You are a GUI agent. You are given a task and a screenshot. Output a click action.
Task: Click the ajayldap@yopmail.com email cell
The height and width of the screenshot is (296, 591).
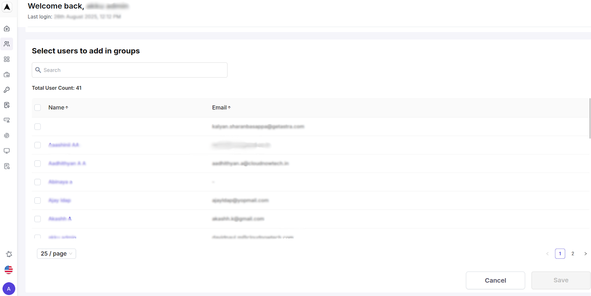(240, 200)
